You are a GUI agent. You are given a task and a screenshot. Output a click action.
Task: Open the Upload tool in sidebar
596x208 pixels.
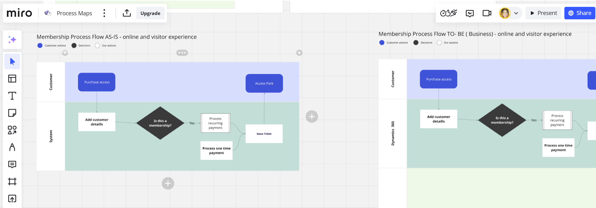12,199
